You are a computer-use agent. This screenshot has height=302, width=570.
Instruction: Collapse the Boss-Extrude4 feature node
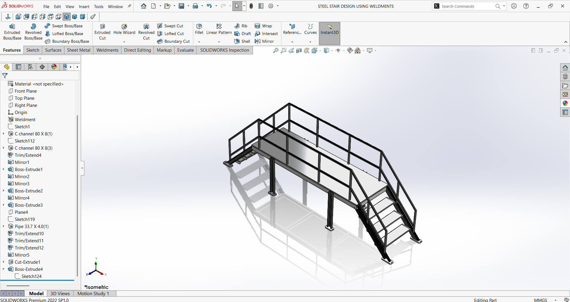(4, 269)
